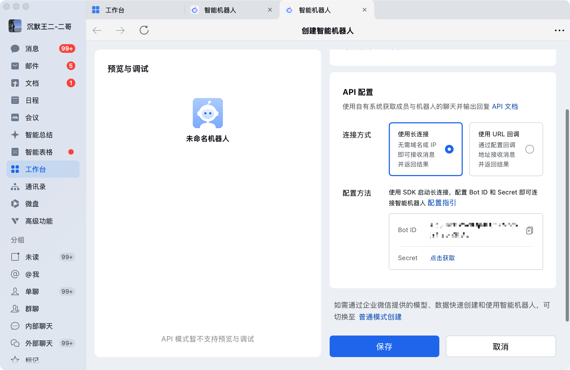
Task: Open 智能总结 in the sidebar
Action: click(39, 135)
